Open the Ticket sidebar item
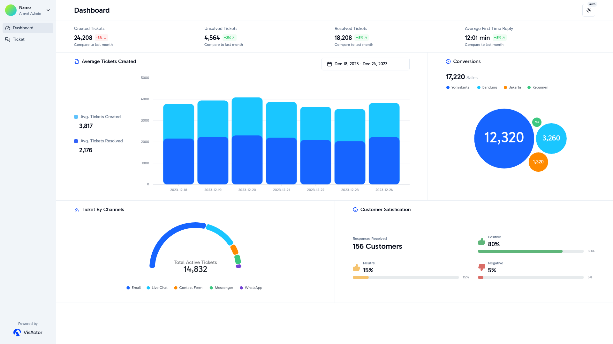 click(x=28, y=39)
